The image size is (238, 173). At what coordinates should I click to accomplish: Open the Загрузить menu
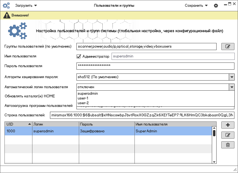tap(26, 6)
